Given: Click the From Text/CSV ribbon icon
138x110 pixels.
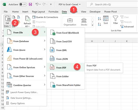Looking at the screenshot, I should click(14, 17).
